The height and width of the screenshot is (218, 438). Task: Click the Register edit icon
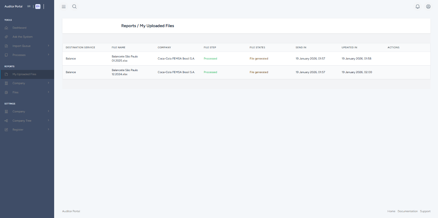pos(6,130)
